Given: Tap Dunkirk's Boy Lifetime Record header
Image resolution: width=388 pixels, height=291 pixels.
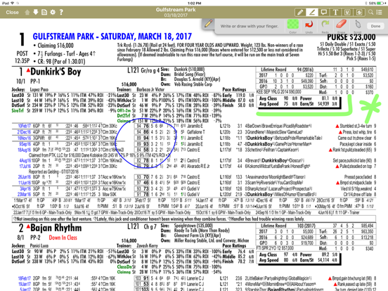Looking at the screenshot, I should [x=273, y=70].
